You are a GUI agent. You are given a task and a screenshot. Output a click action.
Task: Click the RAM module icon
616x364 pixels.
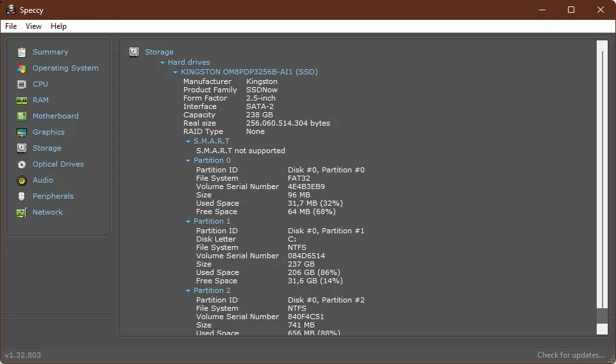tap(22, 100)
